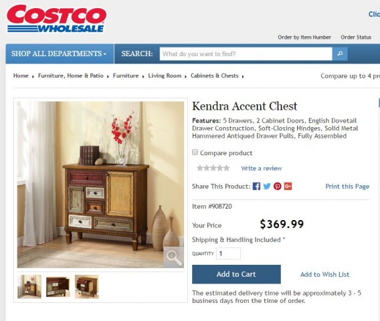The height and width of the screenshot is (321, 380).
Task: Click the quantity input field
Action: [x=228, y=253]
